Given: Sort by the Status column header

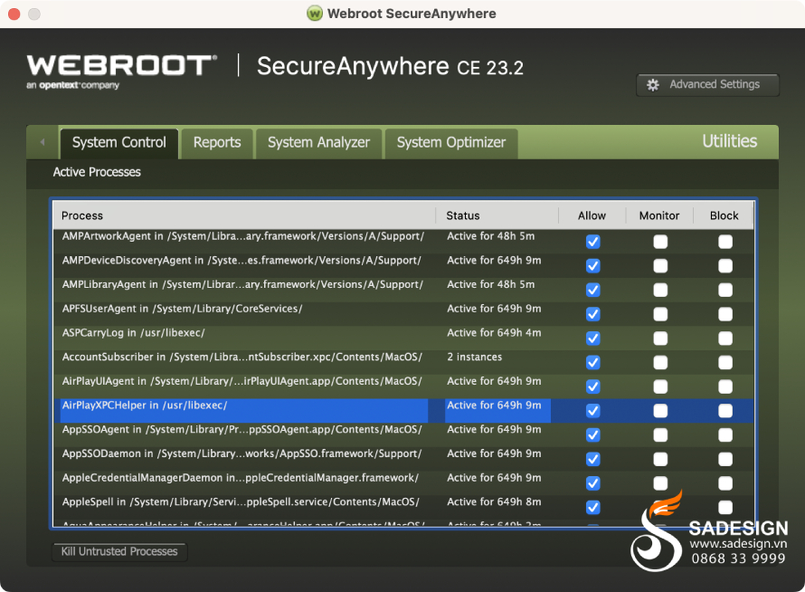Looking at the screenshot, I should pos(497,215).
